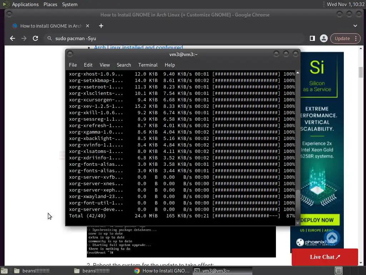Click the Chrome window menu button at title left
Viewport: 366px width, 275px height.
point(9,14)
